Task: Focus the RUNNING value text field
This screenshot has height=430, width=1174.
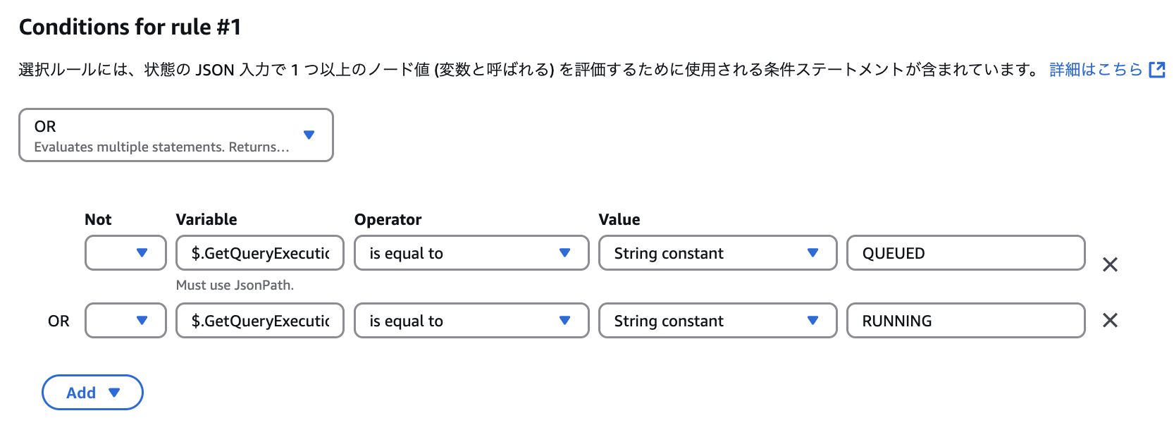Action: (x=965, y=321)
